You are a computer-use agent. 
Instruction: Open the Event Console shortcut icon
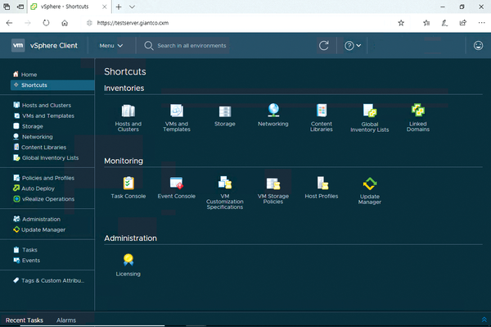coord(177,183)
